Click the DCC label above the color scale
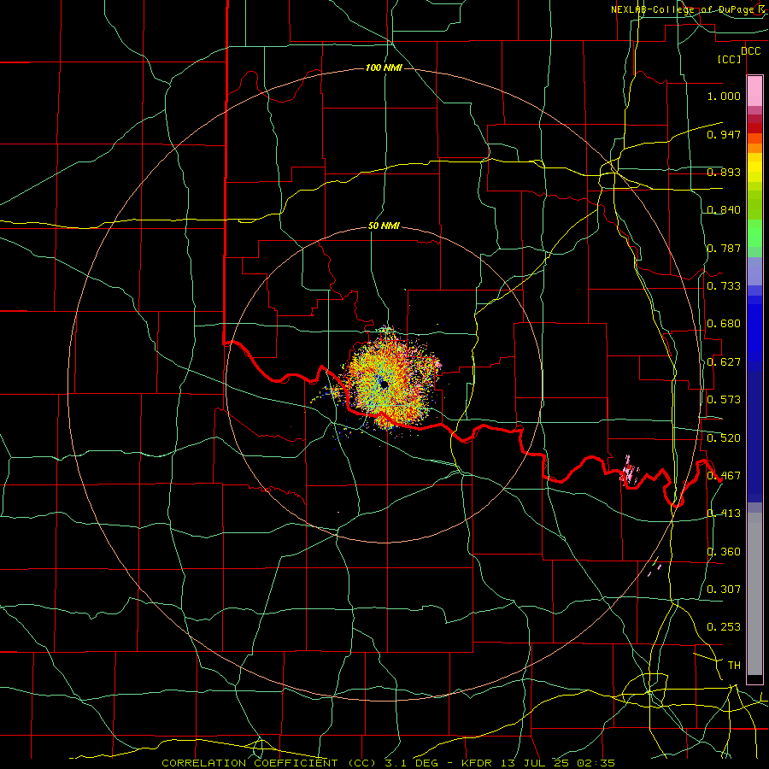This screenshot has width=769, height=769. coord(750,50)
